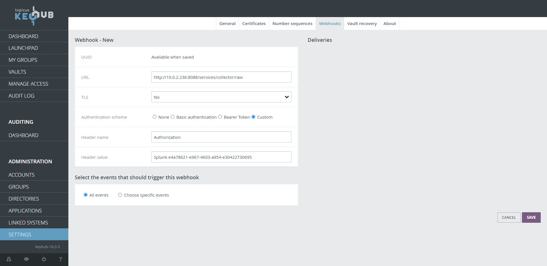Open the About tab
Viewport: 547px width, 266px height.
point(389,24)
